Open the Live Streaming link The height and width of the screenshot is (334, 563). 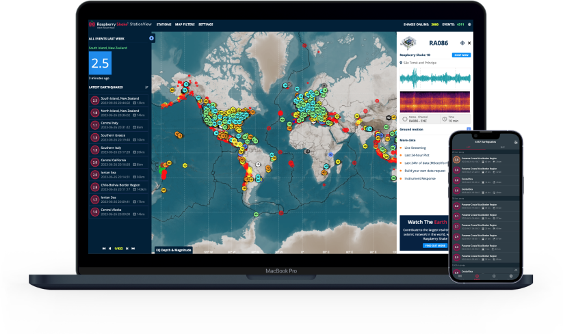pyautogui.click(x=415, y=148)
